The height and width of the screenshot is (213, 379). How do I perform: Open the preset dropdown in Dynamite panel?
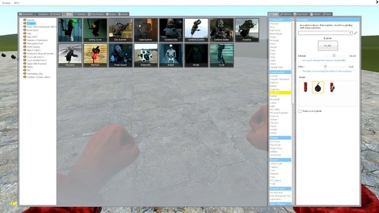click(325, 33)
